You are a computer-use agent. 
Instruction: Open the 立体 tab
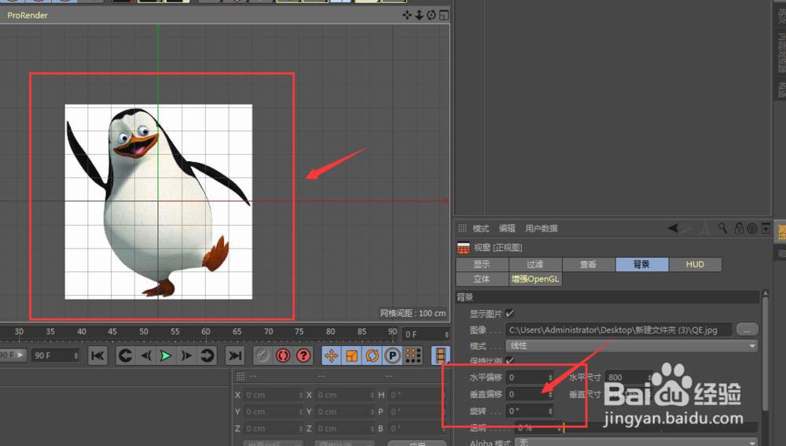tap(482, 279)
